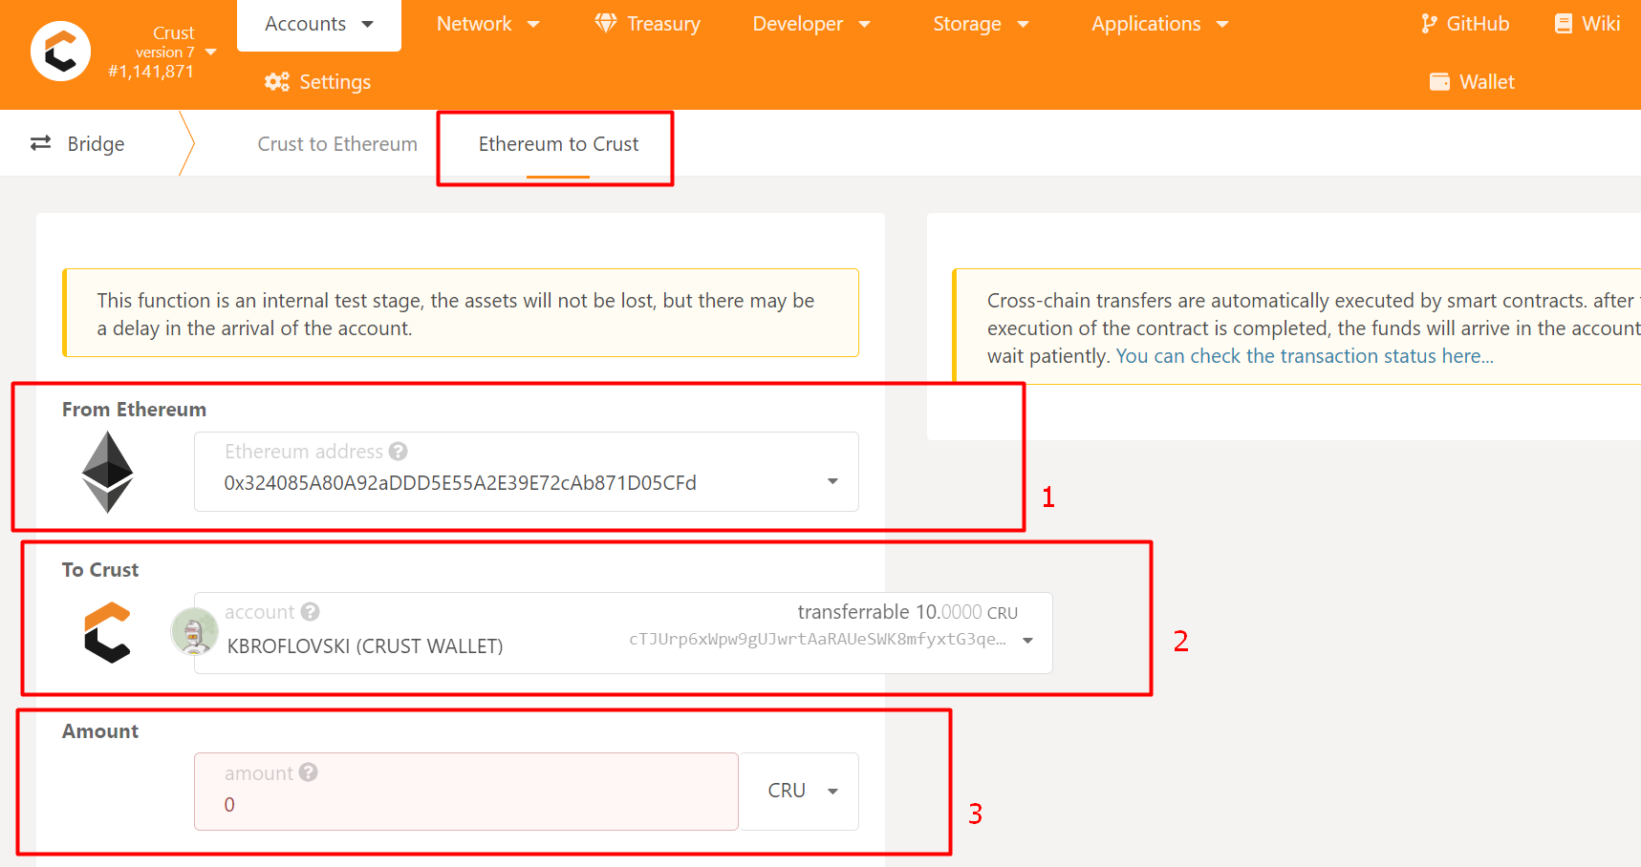Expand the Applications menu
1641x867 pixels.
(x=1159, y=25)
